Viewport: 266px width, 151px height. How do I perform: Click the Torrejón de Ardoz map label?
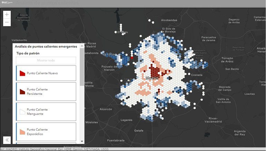click(227, 60)
